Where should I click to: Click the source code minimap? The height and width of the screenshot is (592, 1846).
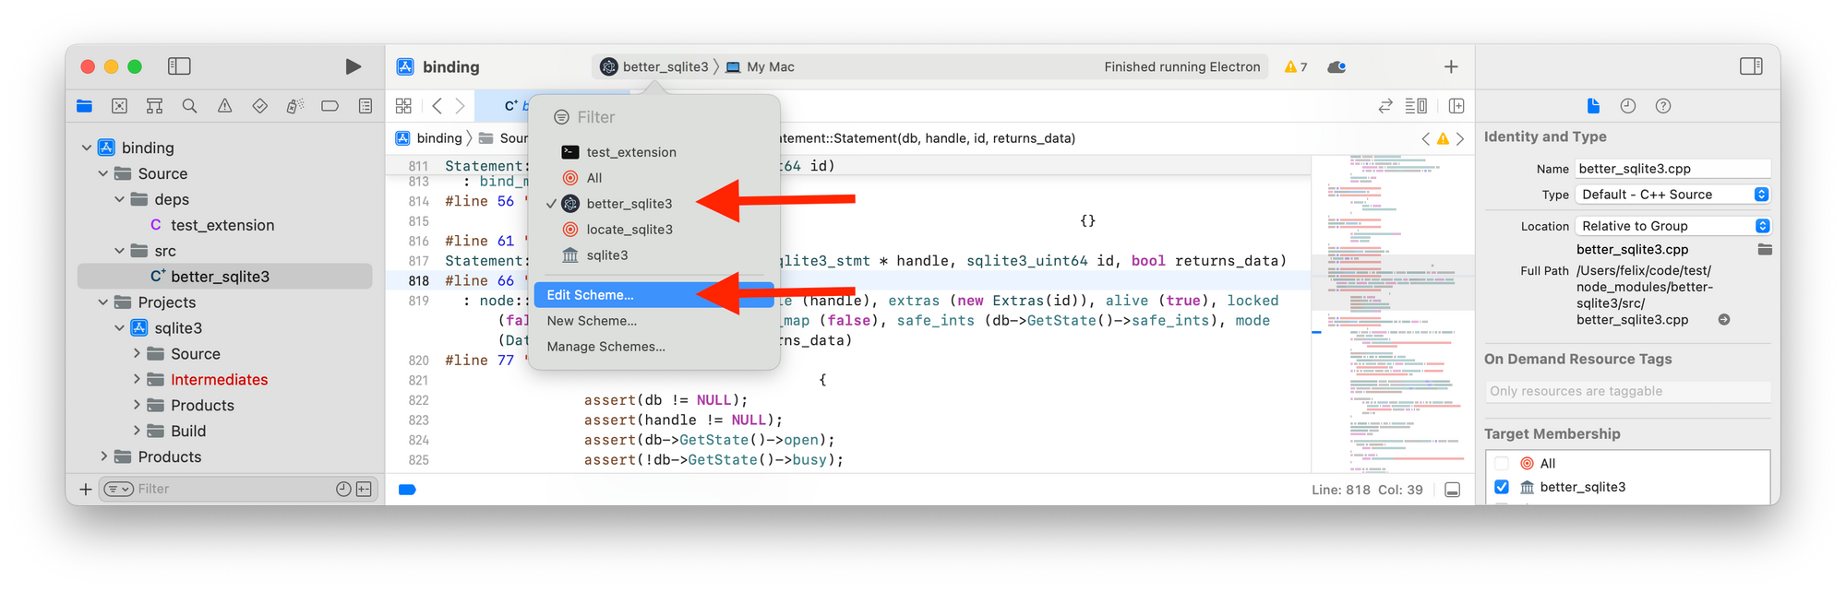[x=1392, y=314]
